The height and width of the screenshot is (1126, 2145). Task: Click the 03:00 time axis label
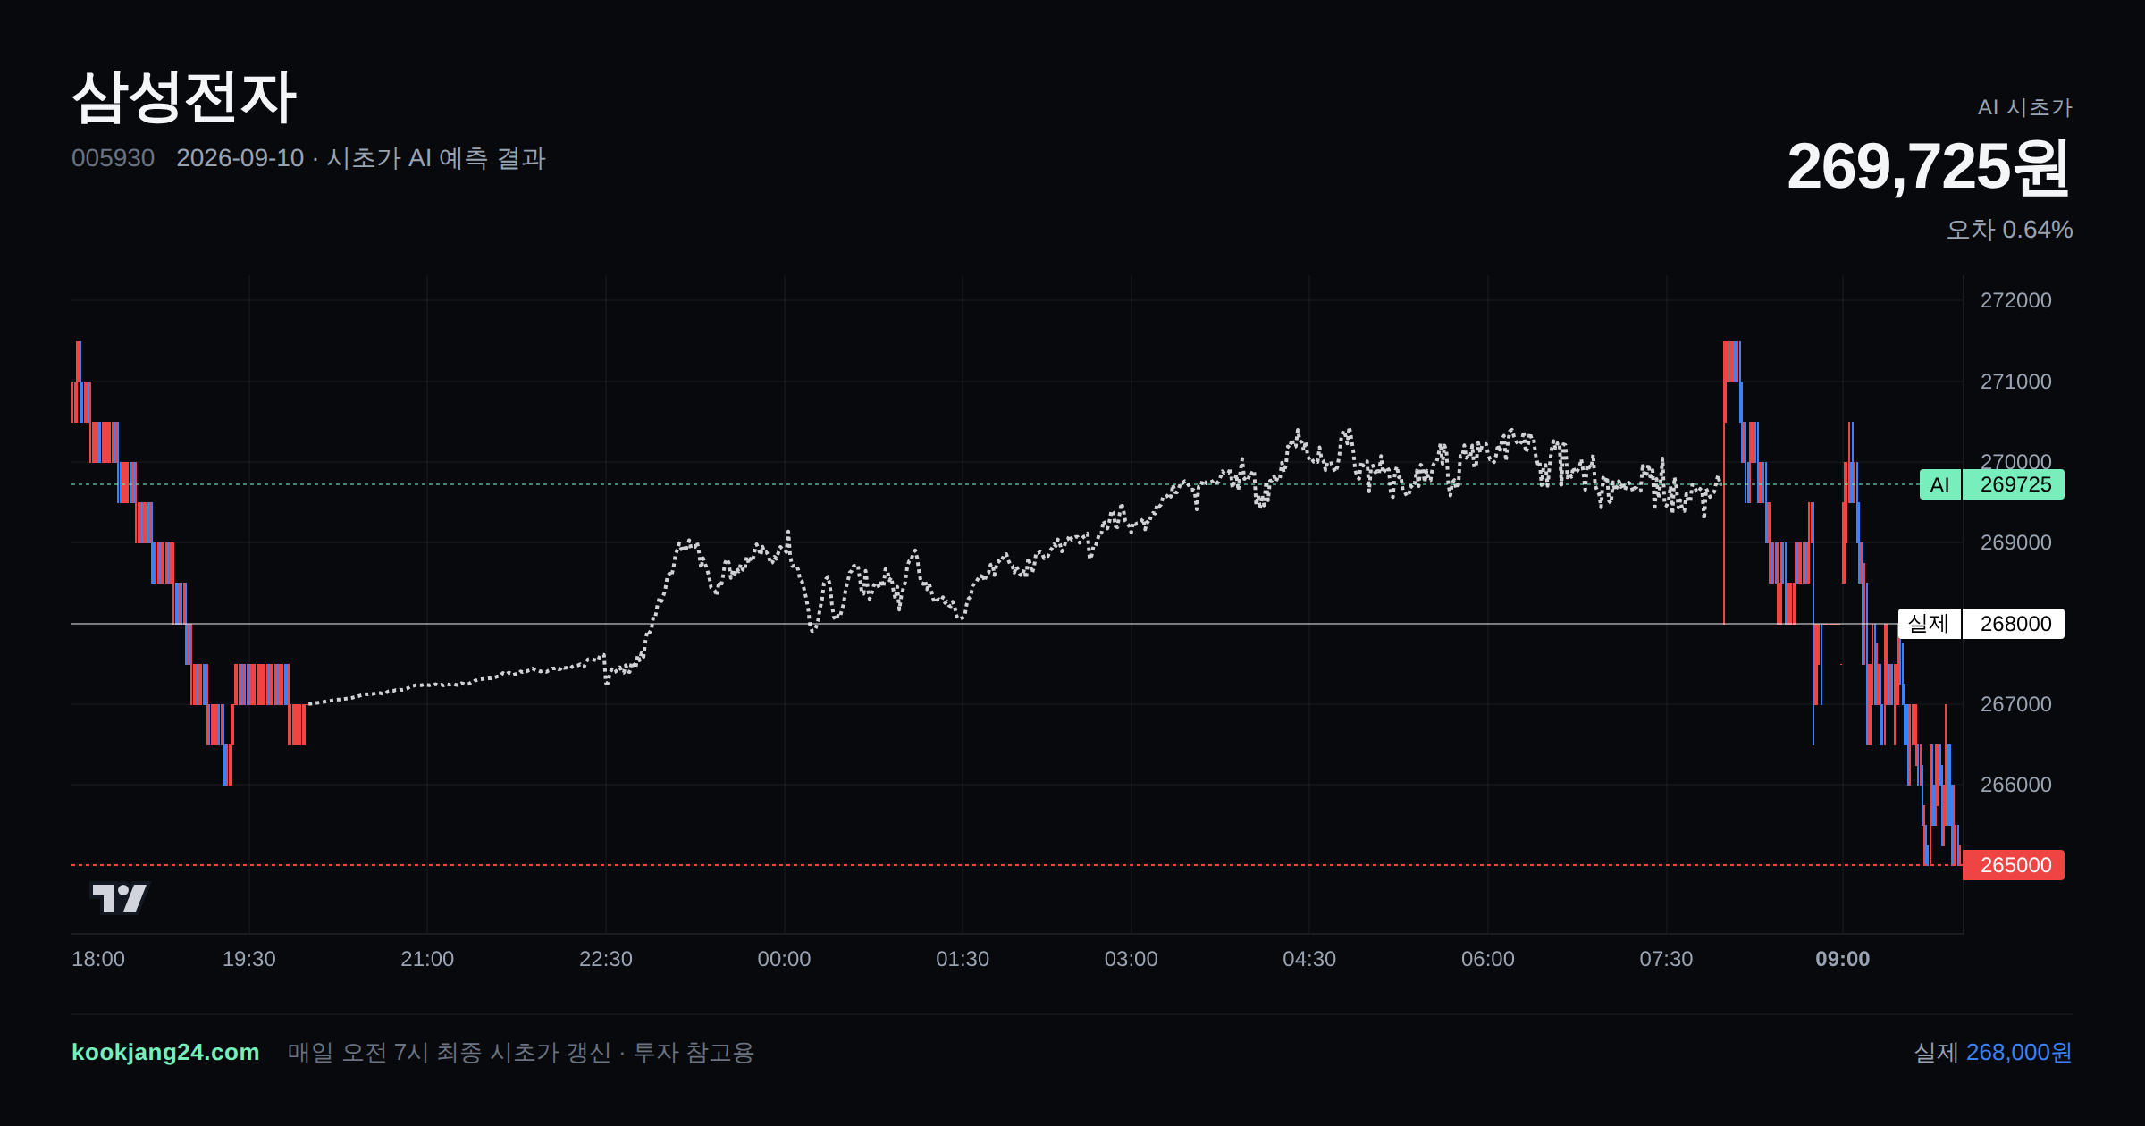(1131, 959)
